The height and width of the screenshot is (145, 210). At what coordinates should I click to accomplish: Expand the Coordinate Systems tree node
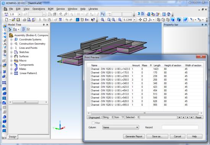click(11, 40)
